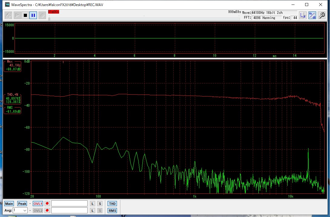Toggle the Main spectrum display
Screen dimensions: 330x217
click(x=9, y=204)
